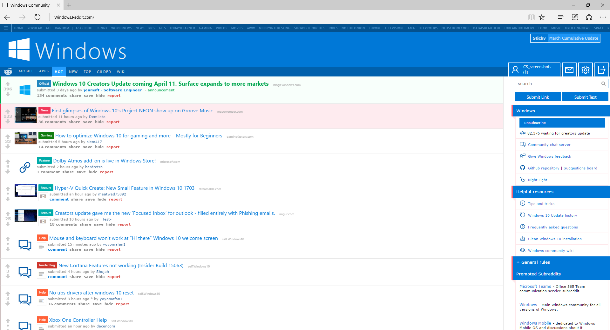This screenshot has width=610, height=330.
Task: Expand media preview on Hyper-V post
Action: click(43, 196)
